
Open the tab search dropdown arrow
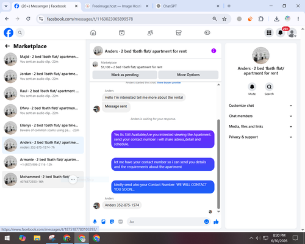tap(6, 6)
